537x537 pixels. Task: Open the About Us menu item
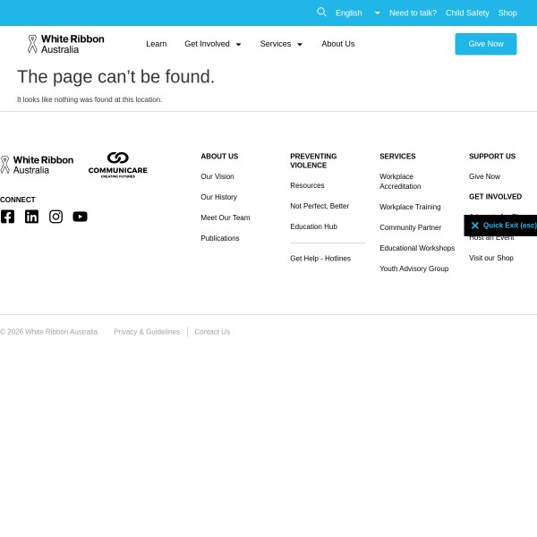click(x=337, y=44)
